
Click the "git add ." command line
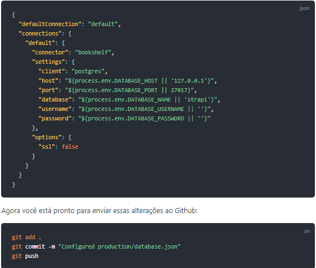[27, 237]
